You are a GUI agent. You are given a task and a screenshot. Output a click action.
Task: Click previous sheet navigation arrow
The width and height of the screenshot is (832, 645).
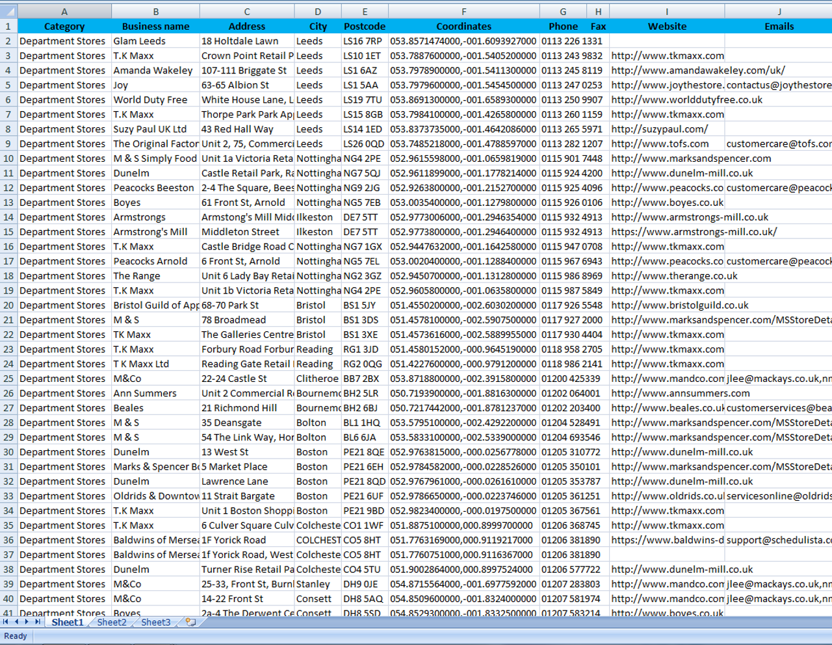(16, 622)
